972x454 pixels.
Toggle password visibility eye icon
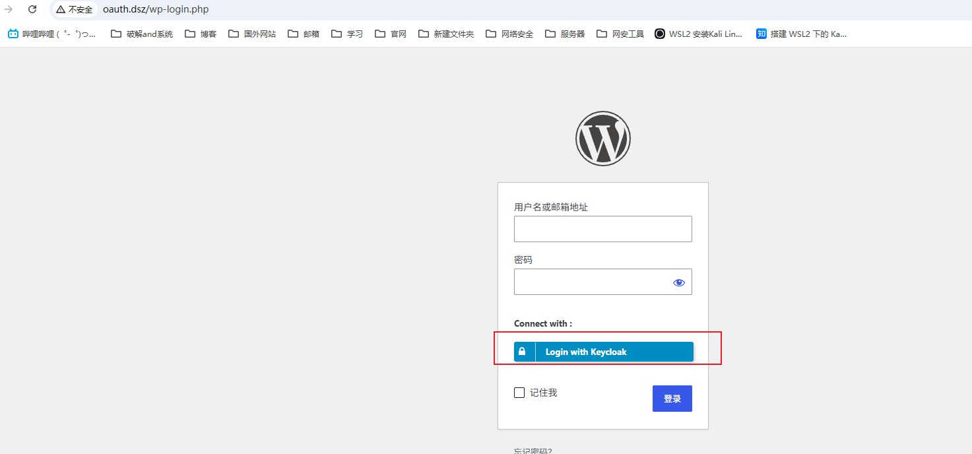click(x=679, y=282)
